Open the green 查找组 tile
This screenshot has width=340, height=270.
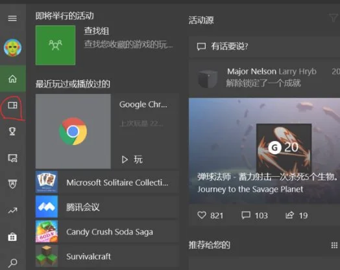tap(56, 45)
